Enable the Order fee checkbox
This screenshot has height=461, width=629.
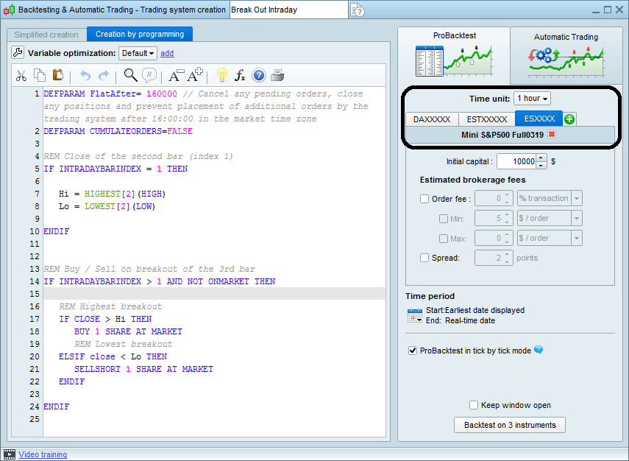pos(424,199)
